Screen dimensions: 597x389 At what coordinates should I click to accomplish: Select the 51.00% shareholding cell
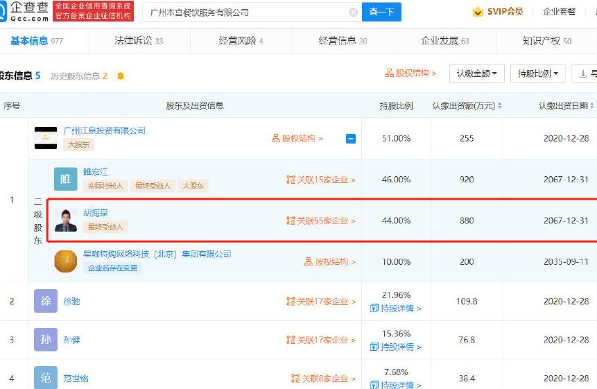point(396,139)
